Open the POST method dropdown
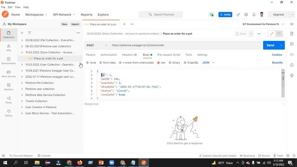 point(97,45)
